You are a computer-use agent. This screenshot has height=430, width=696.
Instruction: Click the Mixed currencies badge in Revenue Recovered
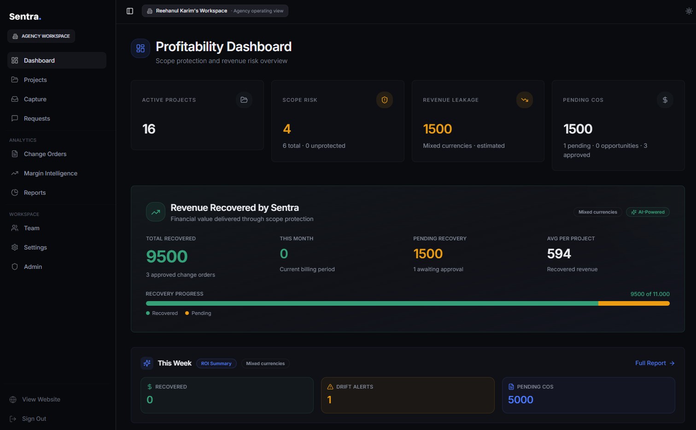click(x=598, y=212)
